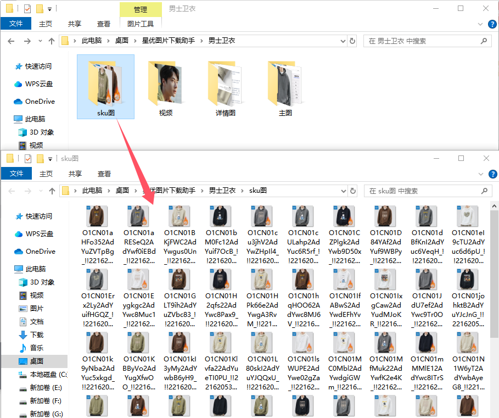Select image O1CN01BKjFWC2AdYwgus0Un
This screenshot has height=418, width=499.
tap(180, 235)
